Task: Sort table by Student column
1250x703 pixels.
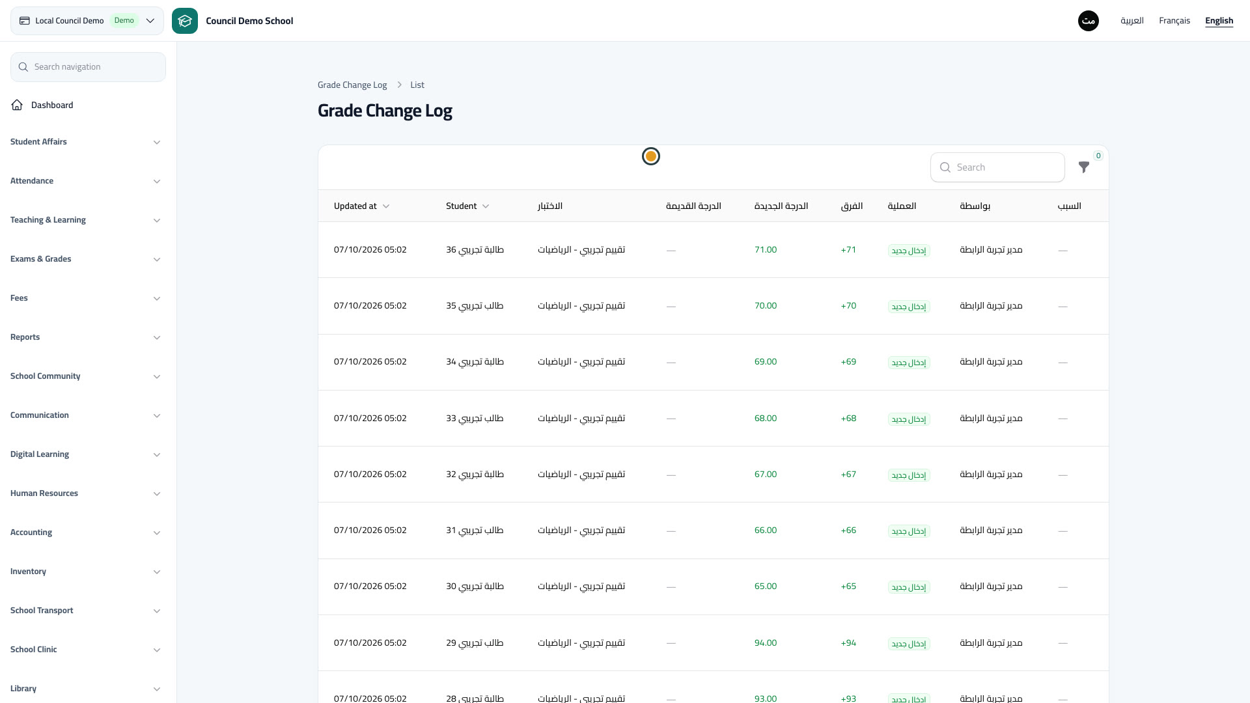Action: click(x=467, y=206)
